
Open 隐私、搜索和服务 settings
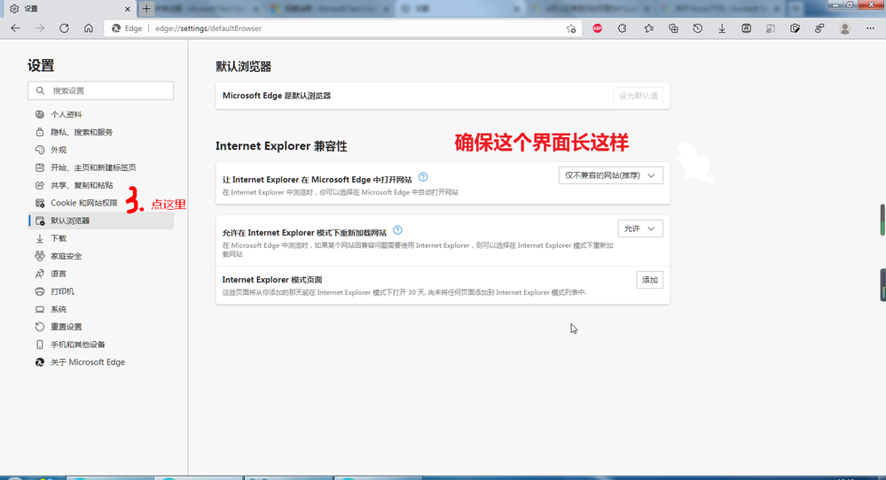(100, 132)
